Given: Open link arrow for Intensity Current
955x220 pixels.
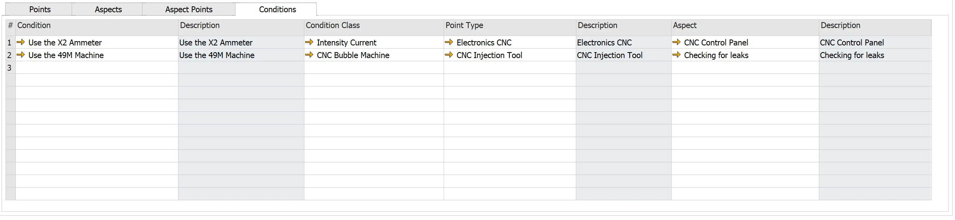Looking at the screenshot, I should [x=309, y=42].
